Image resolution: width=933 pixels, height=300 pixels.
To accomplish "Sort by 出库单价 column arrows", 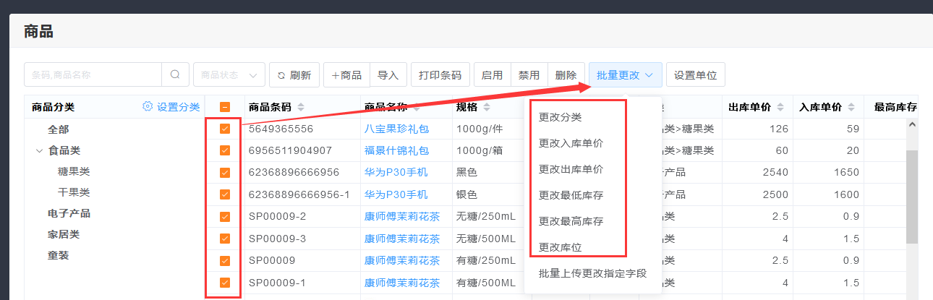I will (782, 107).
